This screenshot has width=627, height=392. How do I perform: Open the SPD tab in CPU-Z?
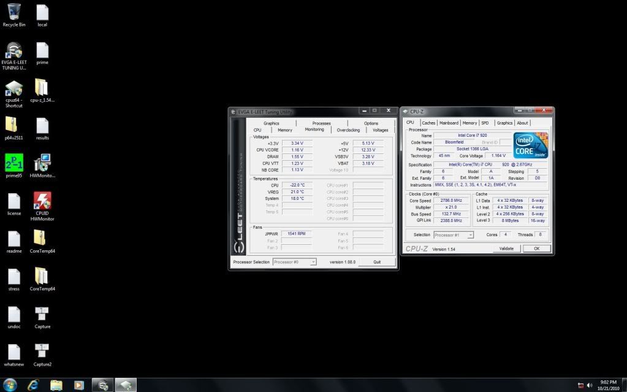485,123
